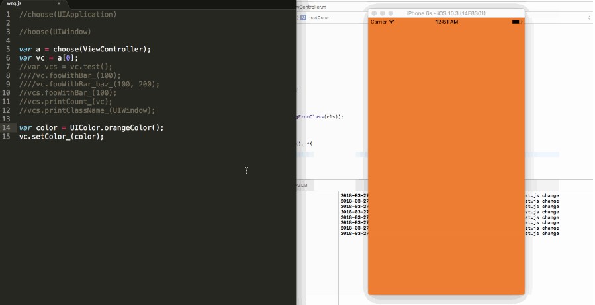Zoom the iOS simulator window
The image size is (595, 305).
coord(390,13)
